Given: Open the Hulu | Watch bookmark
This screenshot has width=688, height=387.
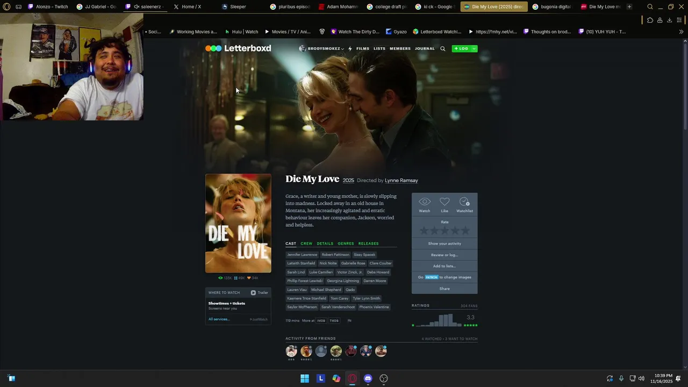Looking at the screenshot, I should point(241,32).
